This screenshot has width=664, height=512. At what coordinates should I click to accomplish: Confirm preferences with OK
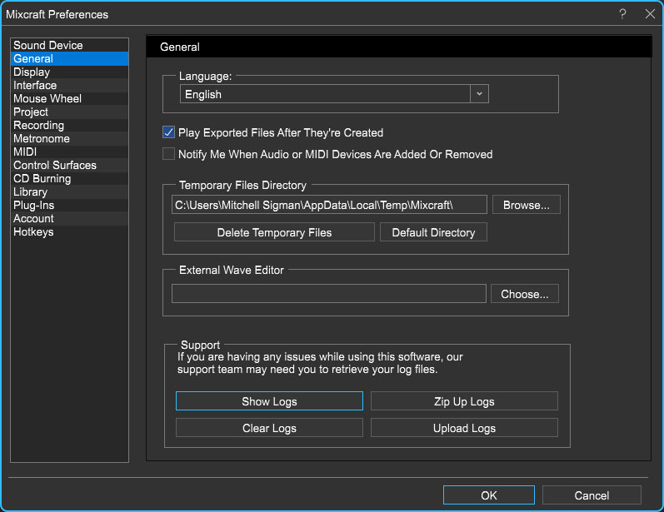pyautogui.click(x=489, y=495)
